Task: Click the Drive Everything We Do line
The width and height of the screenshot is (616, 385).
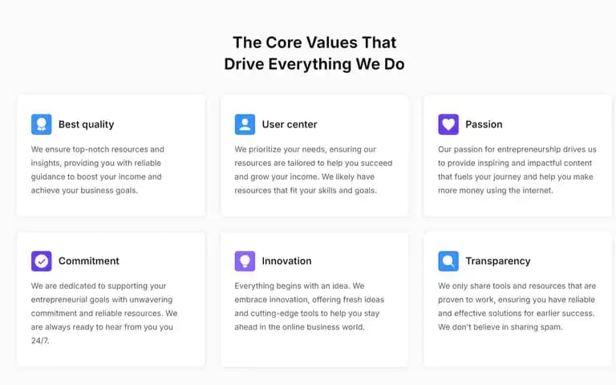Action: [x=314, y=64]
